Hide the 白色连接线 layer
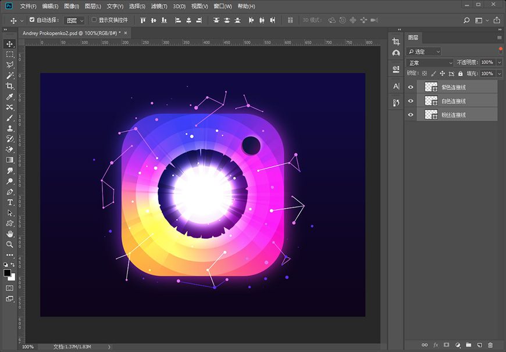Viewport: 506px width, 352px height. [x=411, y=101]
